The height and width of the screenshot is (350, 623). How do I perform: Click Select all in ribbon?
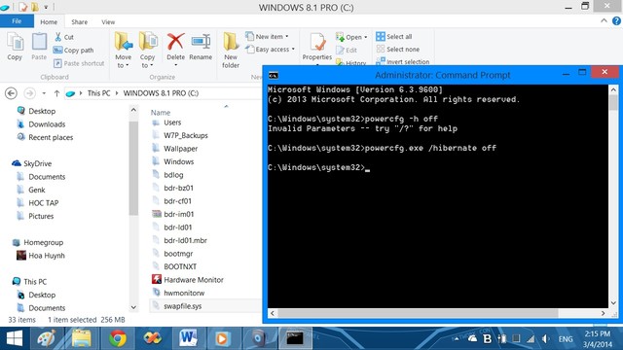(394, 37)
